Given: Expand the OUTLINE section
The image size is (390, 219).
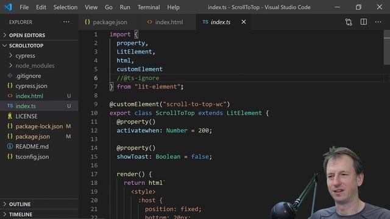Looking at the screenshot, I should tap(5, 204).
